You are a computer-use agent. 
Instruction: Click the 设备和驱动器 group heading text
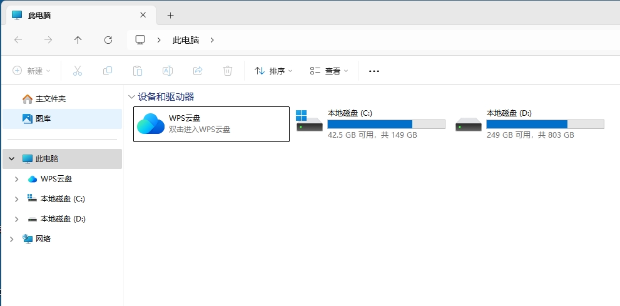(166, 97)
